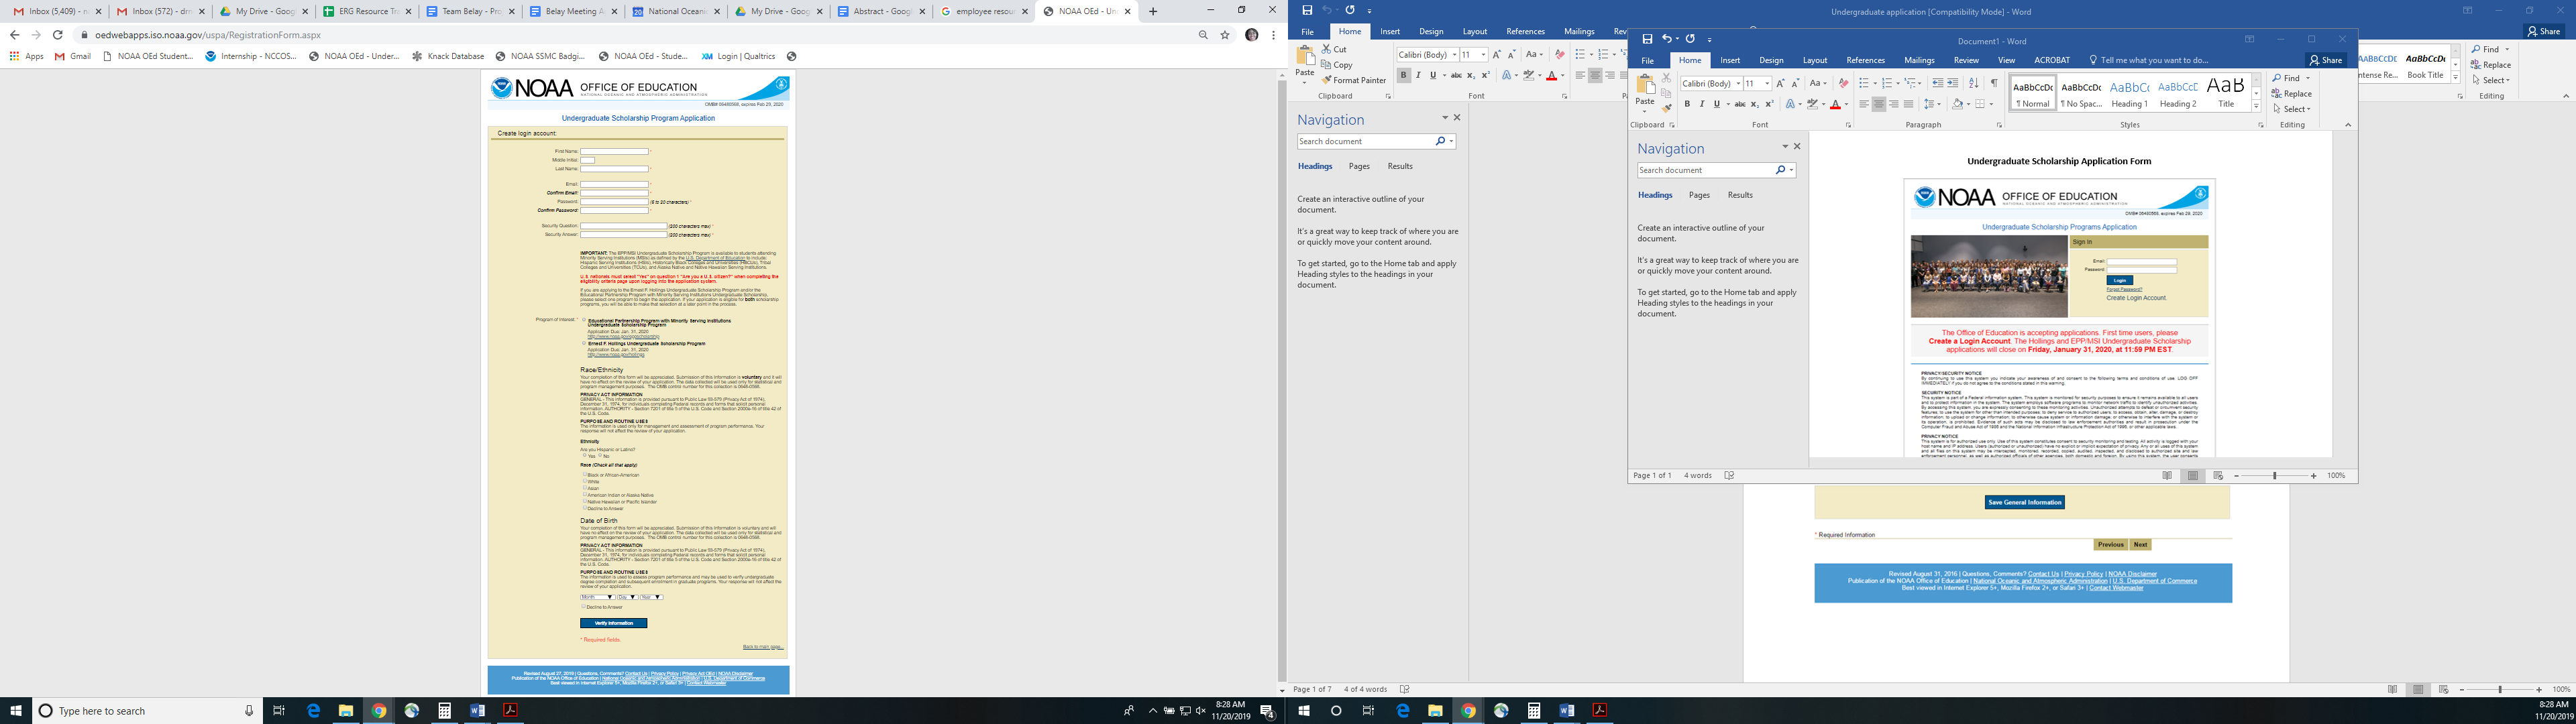2576x724 pixels.
Task: Open the ACROBAT ribbon tab
Action: coord(2051,60)
